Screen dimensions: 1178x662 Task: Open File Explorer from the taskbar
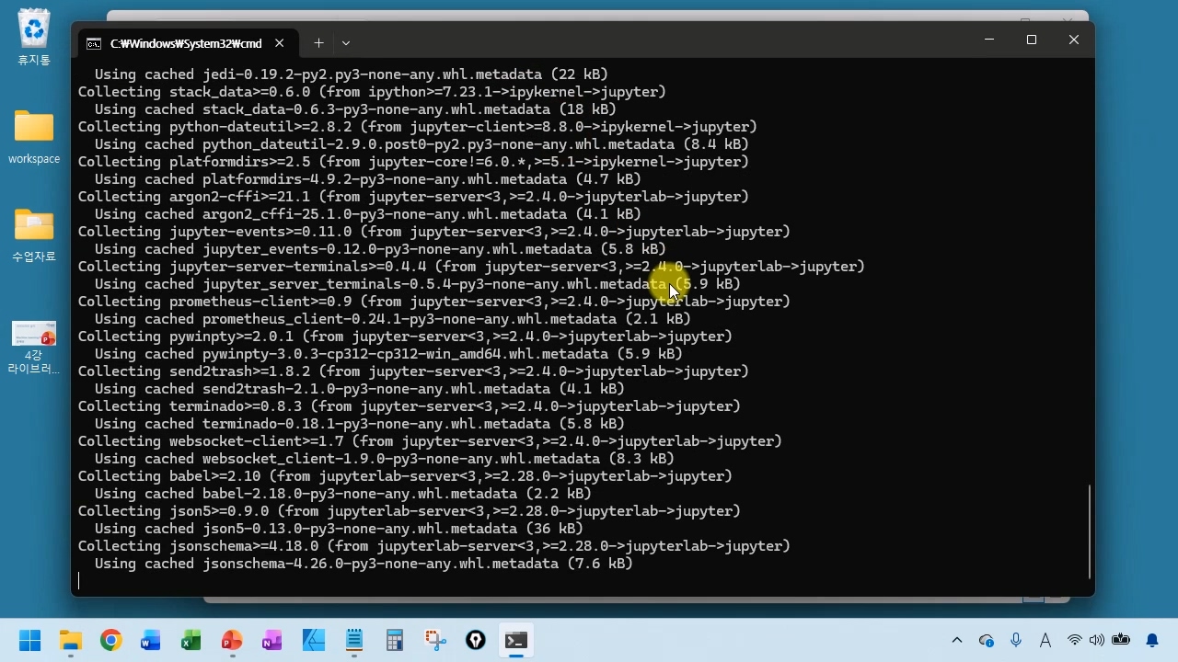point(70,640)
